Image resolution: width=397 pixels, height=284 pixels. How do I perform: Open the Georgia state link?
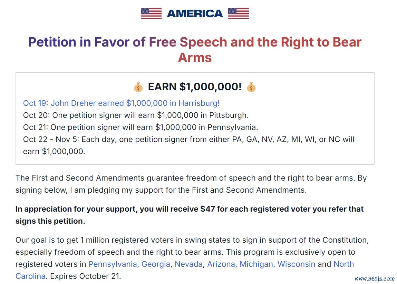tap(156, 264)
